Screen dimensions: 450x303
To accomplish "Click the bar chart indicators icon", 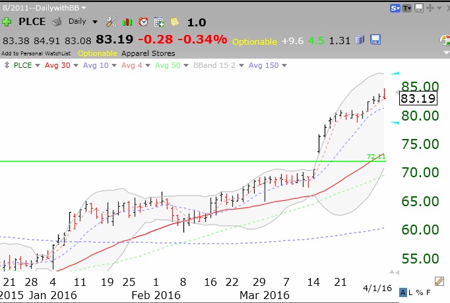I will (x=127, y=22).
